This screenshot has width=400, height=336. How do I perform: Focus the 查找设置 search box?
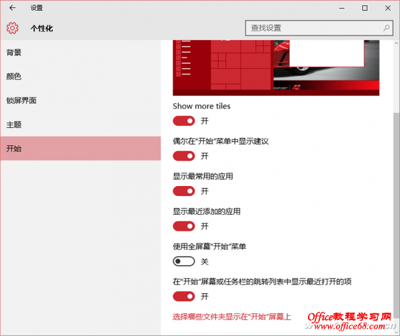(319, 28)
